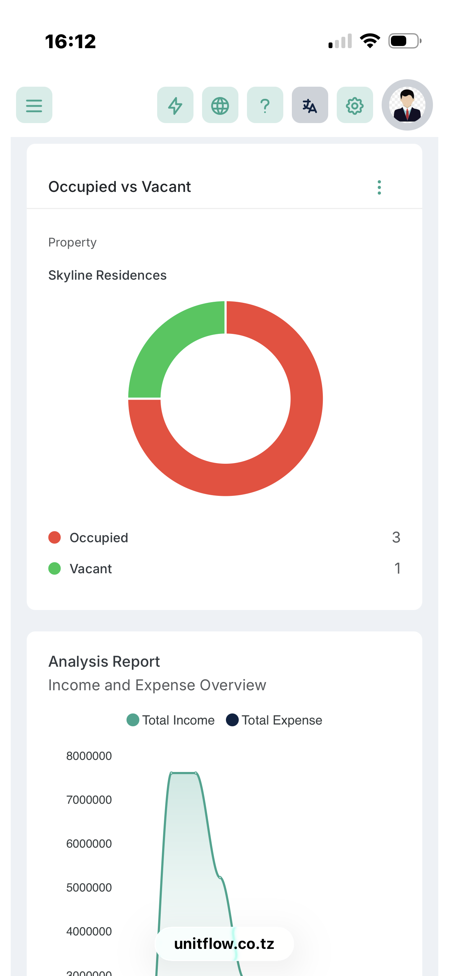449x976 pixels.
Task: Select the Skyline Residences property
Action: 108,275
